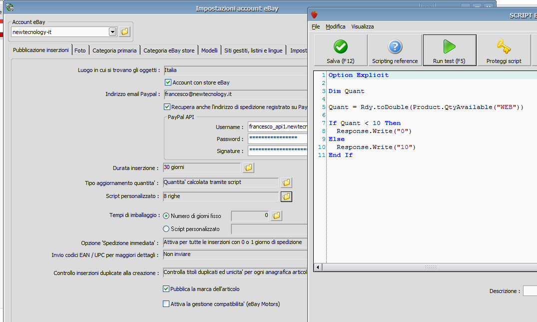The width and height of the screenshot is (537, 322).
Task: Open Scripting reference help button
Action: [395, 50]
